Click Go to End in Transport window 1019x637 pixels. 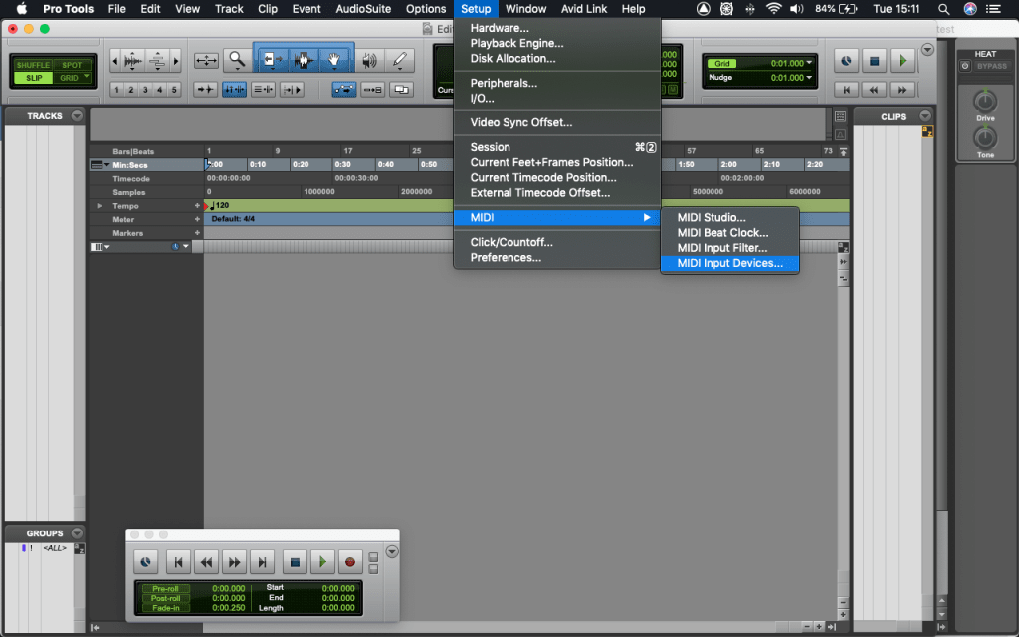[x=262, y=562]
